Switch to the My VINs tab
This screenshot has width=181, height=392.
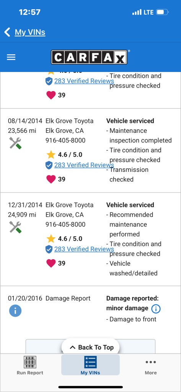(x=90, y=365)
